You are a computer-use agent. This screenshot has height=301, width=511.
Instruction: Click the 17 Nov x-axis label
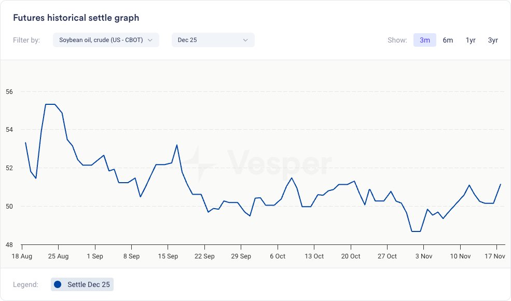point(496,256)
